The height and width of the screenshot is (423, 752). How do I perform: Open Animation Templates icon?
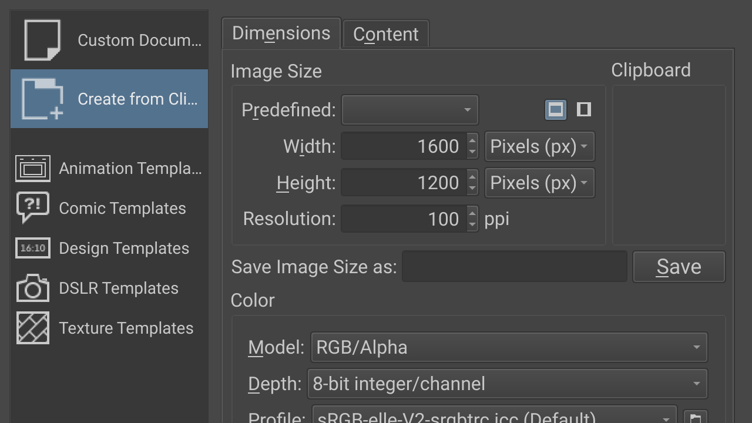[x=33, y=169]
